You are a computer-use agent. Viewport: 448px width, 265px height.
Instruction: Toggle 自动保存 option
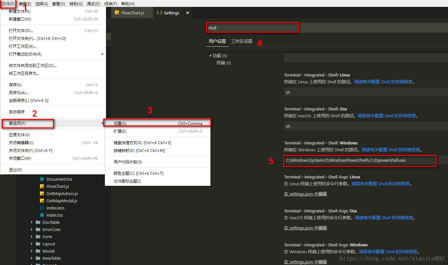click(x=53, y=112)
